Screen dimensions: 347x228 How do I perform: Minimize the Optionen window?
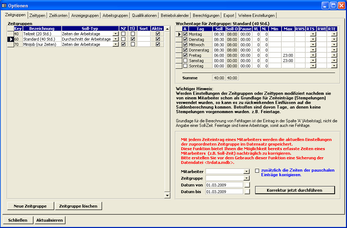pyautogui.click(x=325, y=6)
